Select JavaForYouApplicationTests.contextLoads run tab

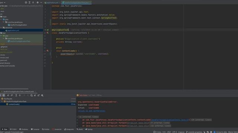18,92
